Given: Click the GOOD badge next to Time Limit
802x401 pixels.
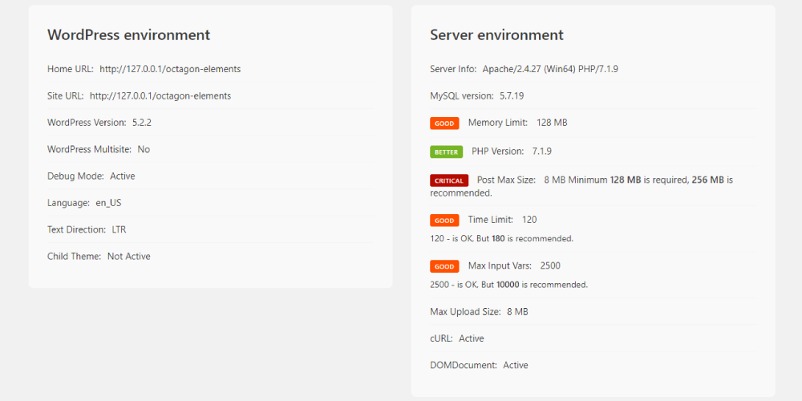Looking at the screenshot, I should pyautogui.click(x=444, y=221).
